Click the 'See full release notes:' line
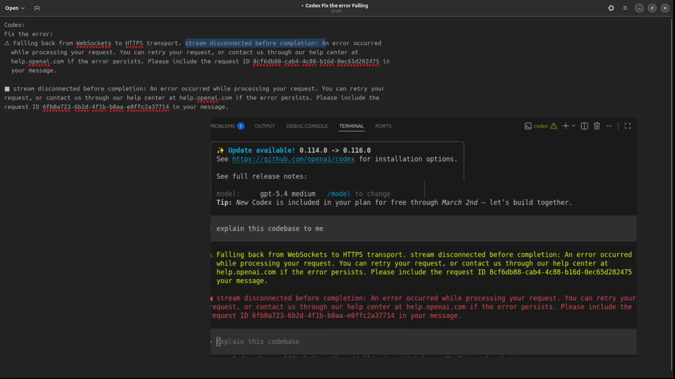 [262, 176]
